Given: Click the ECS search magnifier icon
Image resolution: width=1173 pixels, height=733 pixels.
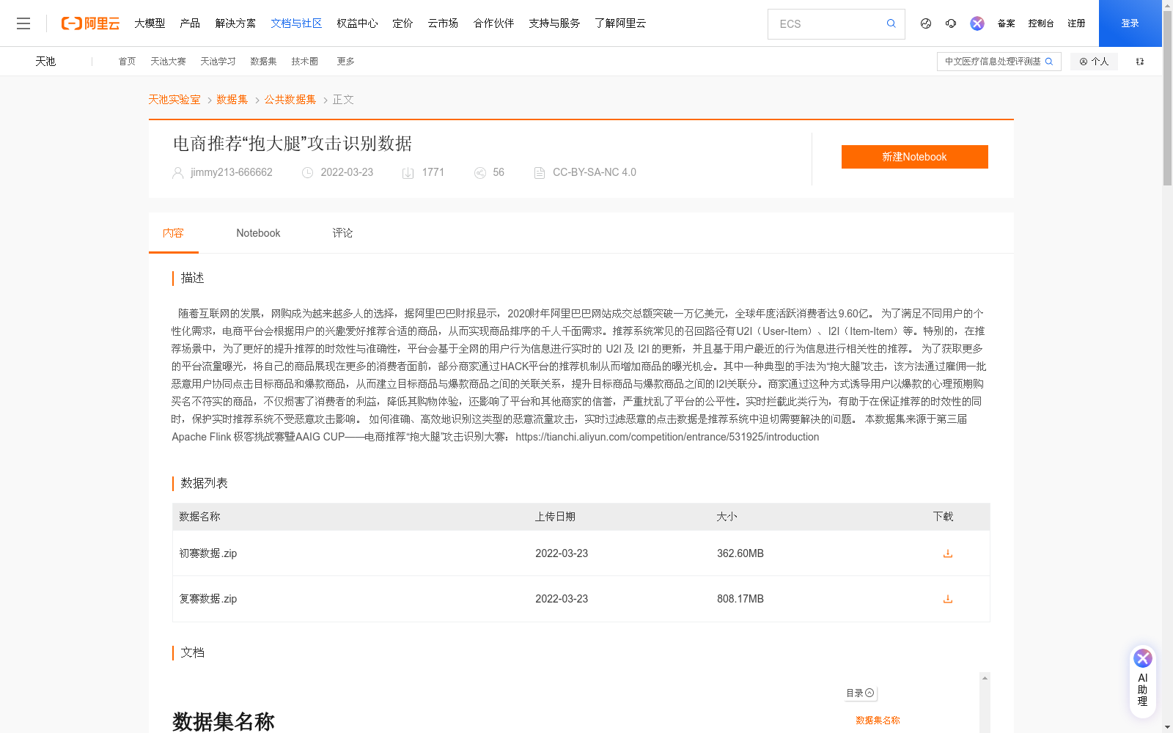Looking at the screenshot, I should click(x=891, y=23).
